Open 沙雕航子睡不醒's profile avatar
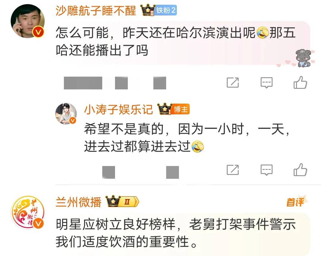 coord(28,21)
